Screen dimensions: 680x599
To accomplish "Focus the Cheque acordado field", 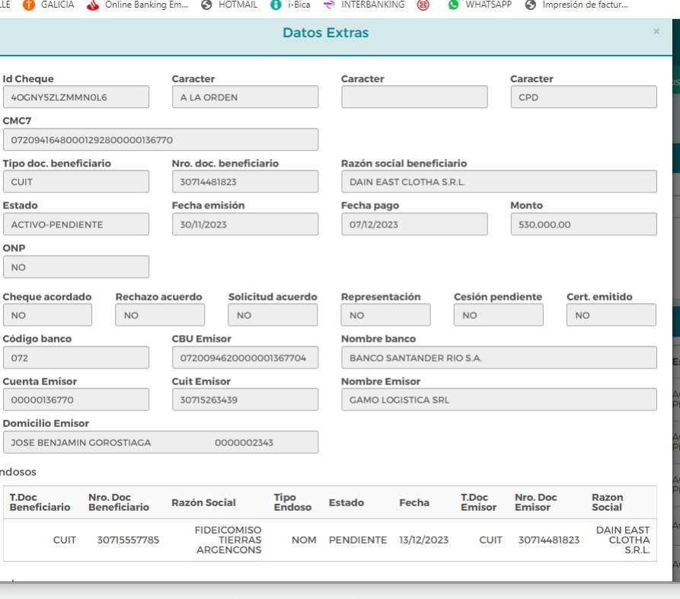I will [x=47, y=314].
